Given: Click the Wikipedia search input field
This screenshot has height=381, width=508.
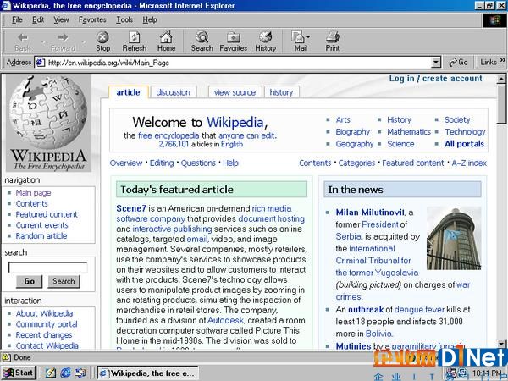Looking at the screenshot, I should [x=48, y=268].
